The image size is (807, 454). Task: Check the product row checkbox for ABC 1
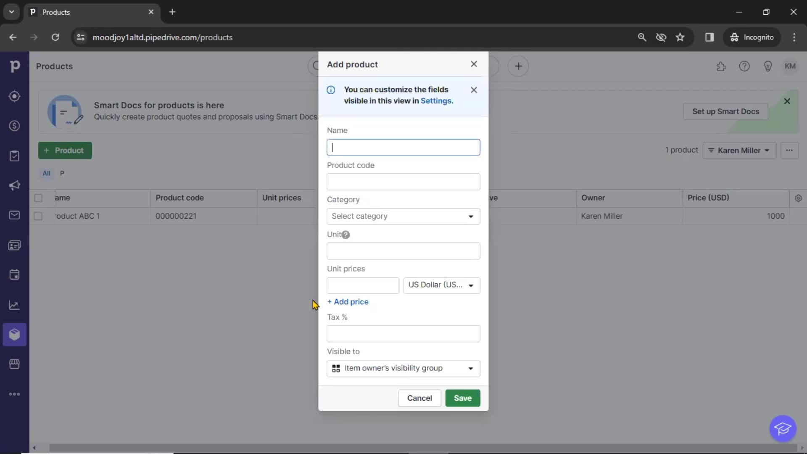point(38,216)
